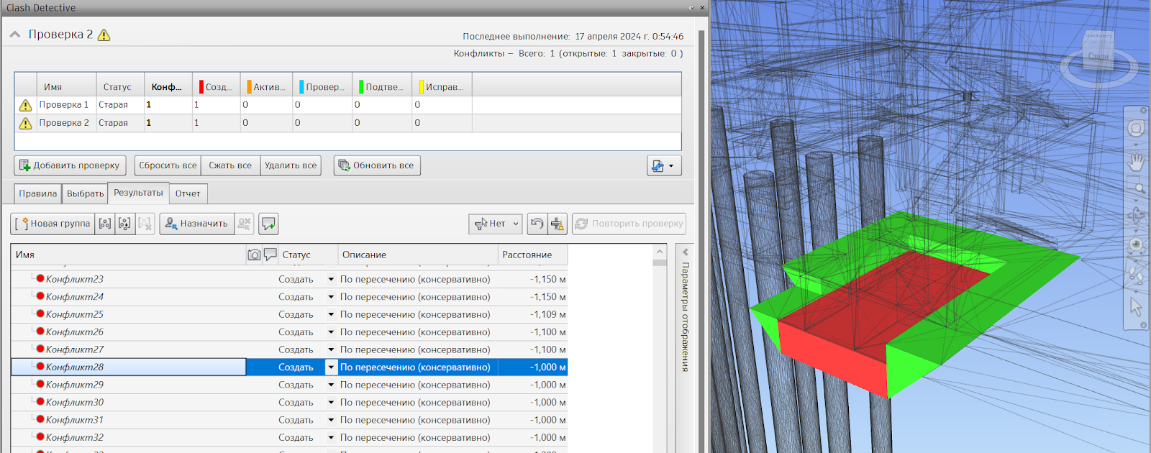The height and width of the screenshot is (453, 1151).
Task: Click the Добавить проверку button
Action: click(70, 165)
